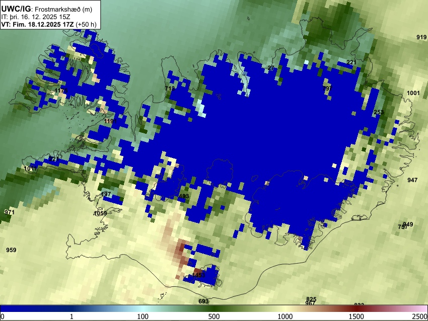Viewport: 428px width, 321px height.
Task: Click the '100' tick label on the legend
Action: 142,316
